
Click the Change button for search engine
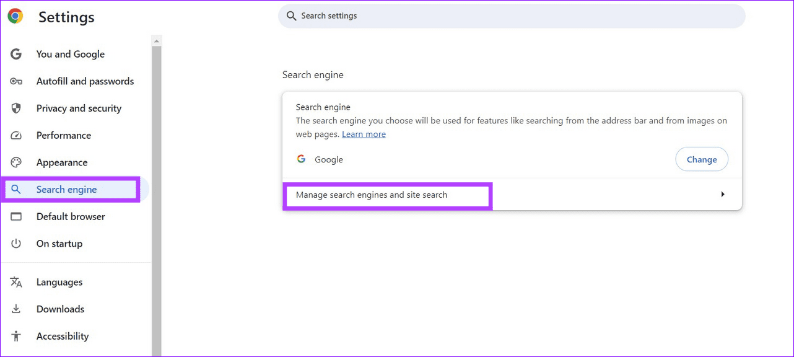click(x=702, y=159)
